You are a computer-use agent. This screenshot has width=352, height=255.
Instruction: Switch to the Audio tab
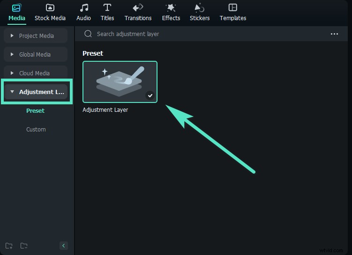pos(84,12)
